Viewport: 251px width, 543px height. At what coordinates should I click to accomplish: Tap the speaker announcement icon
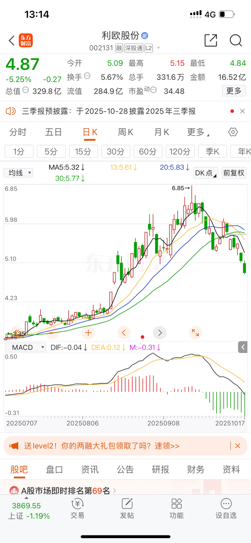11,111
